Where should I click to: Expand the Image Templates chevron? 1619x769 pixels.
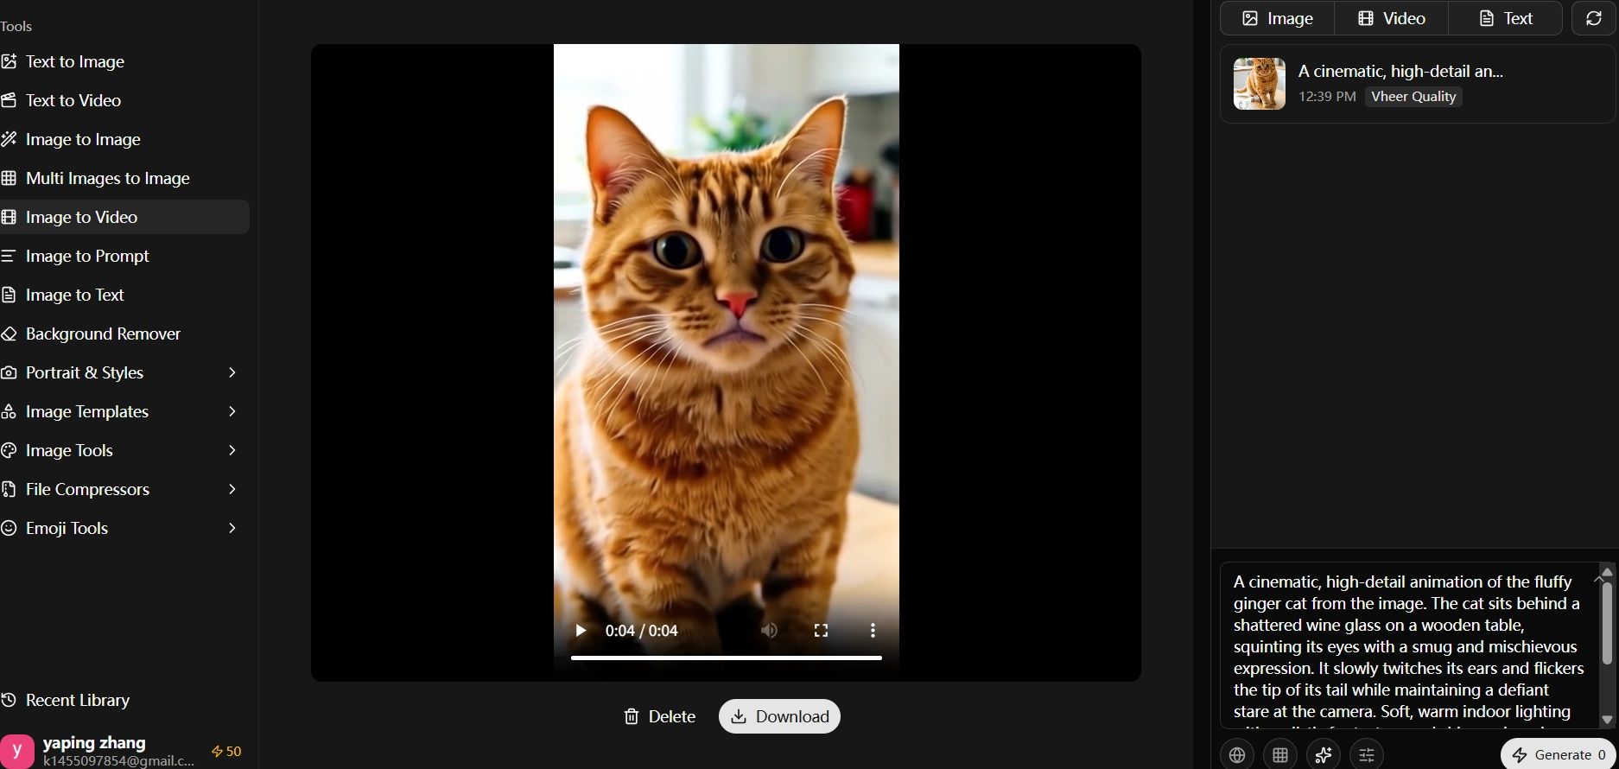pyautogui.click(x=232, y=411)
